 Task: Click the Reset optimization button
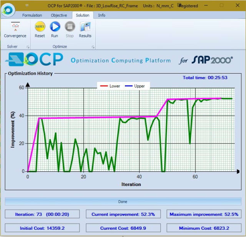click(40, 30)
